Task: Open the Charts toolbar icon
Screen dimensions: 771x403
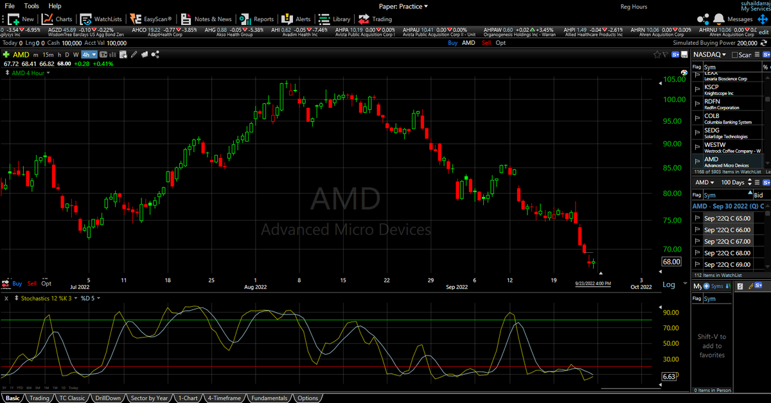Action: coord(48,19)
